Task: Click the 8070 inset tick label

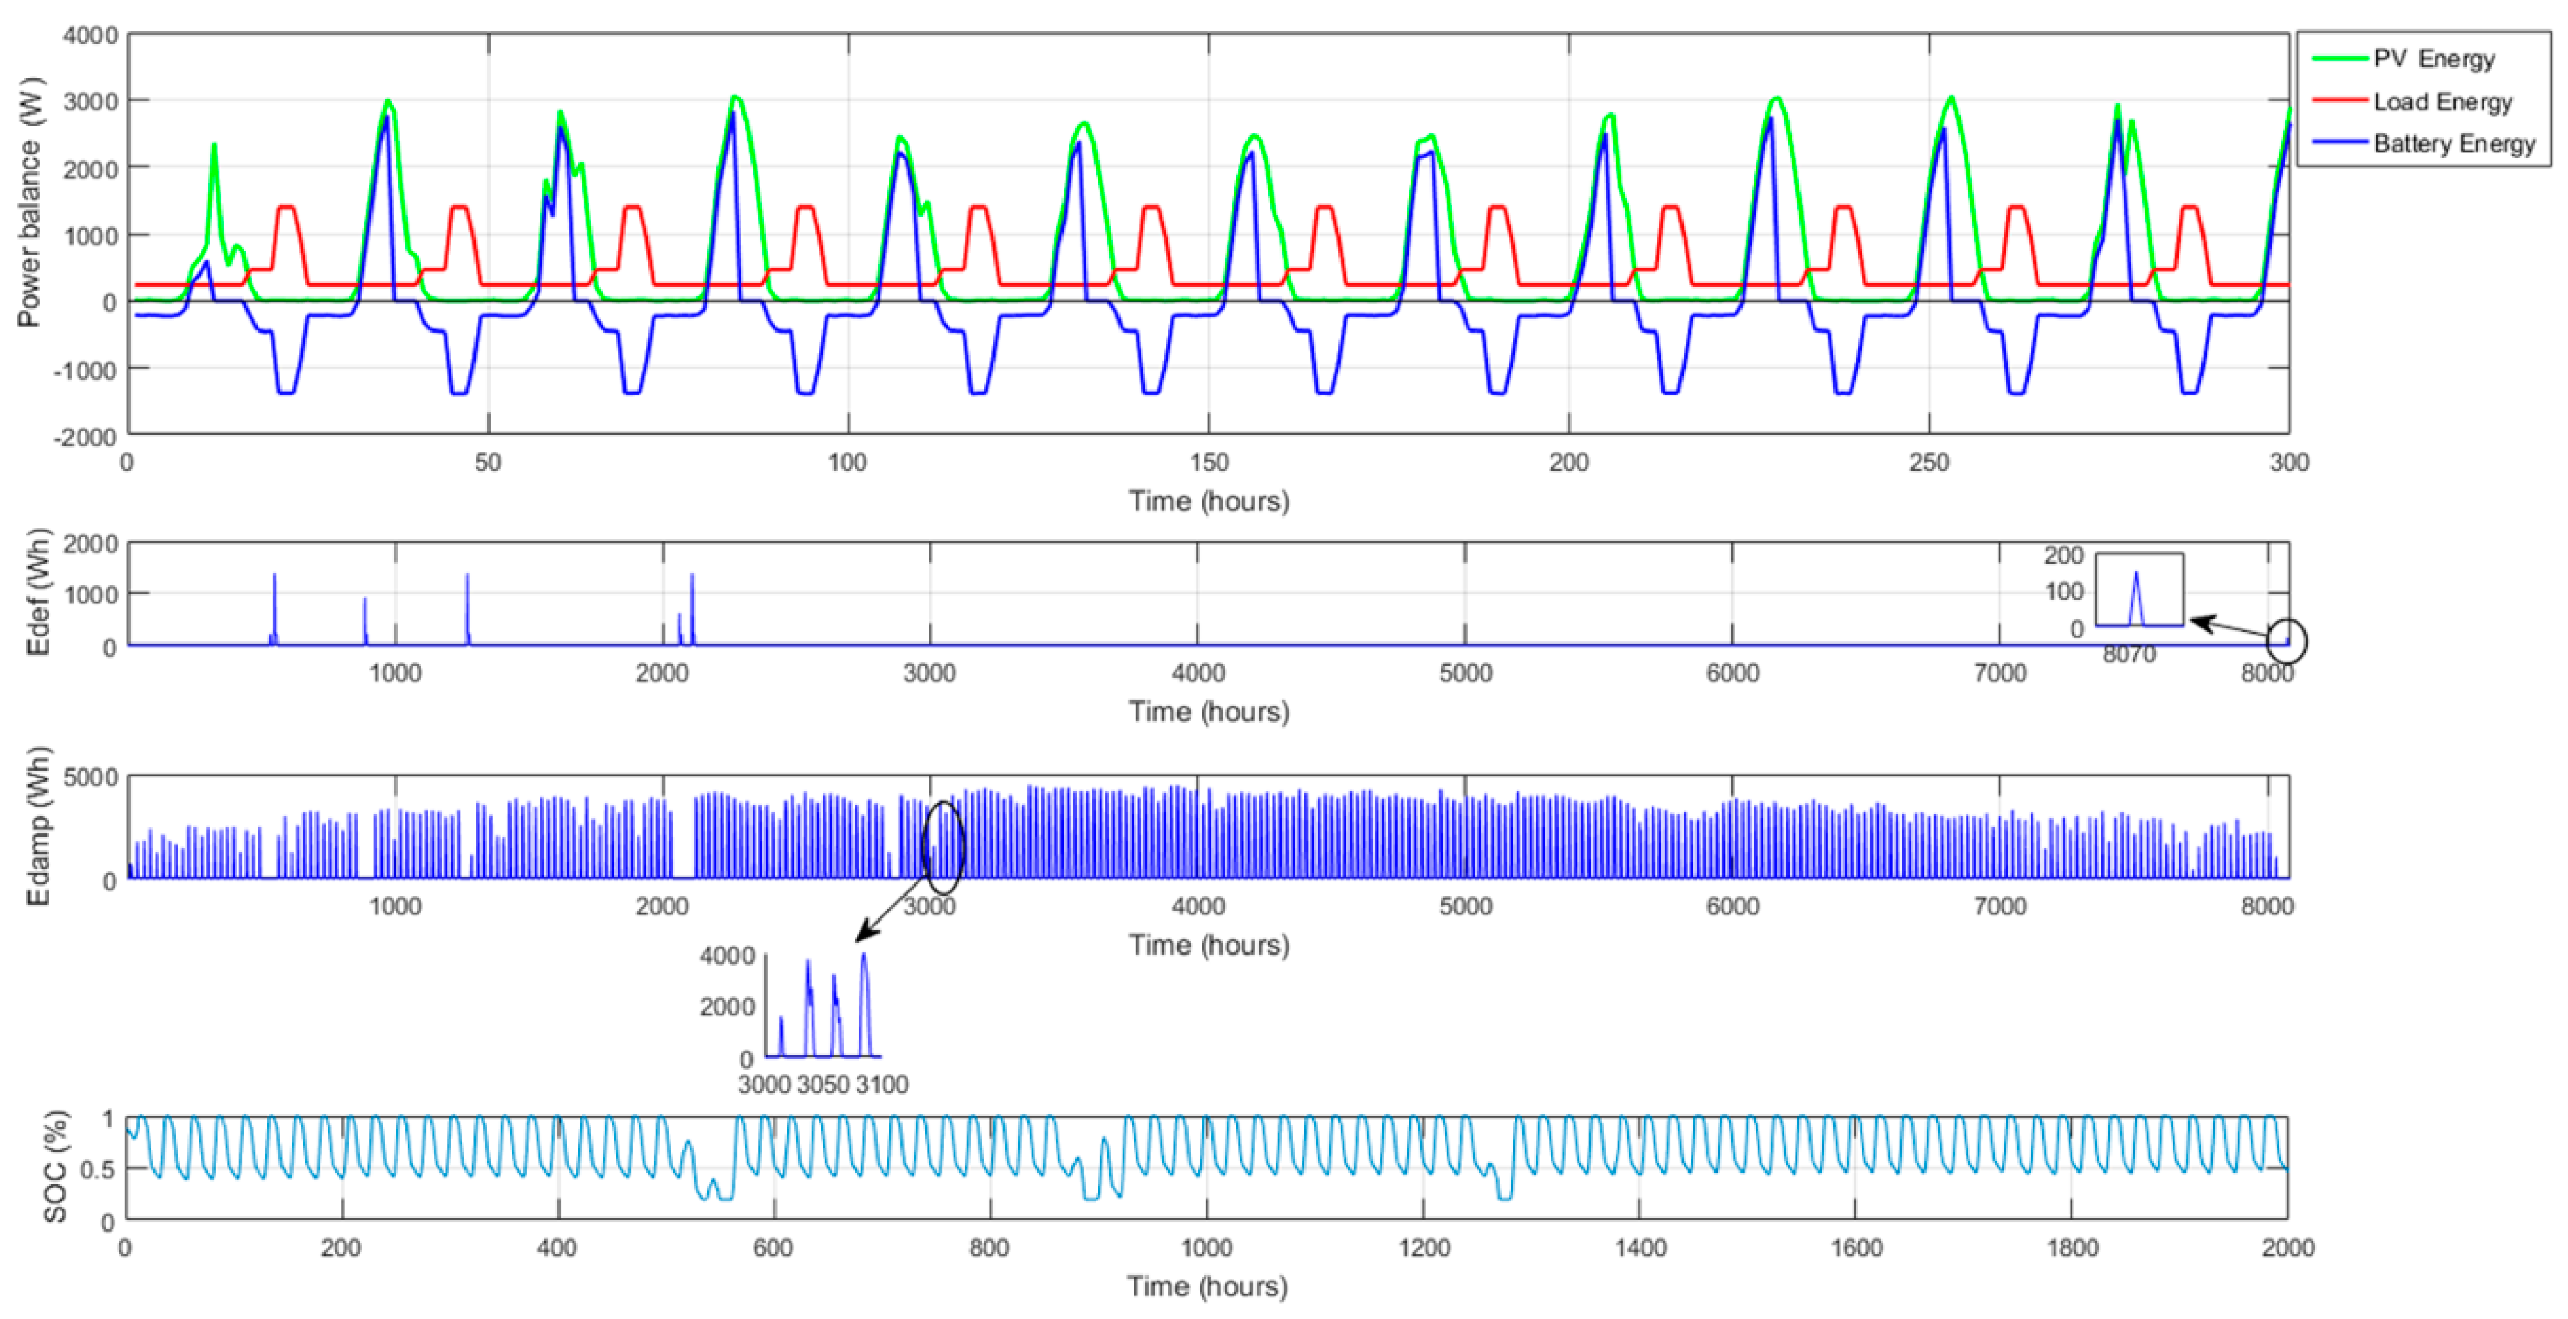Action: point(2129,654)
